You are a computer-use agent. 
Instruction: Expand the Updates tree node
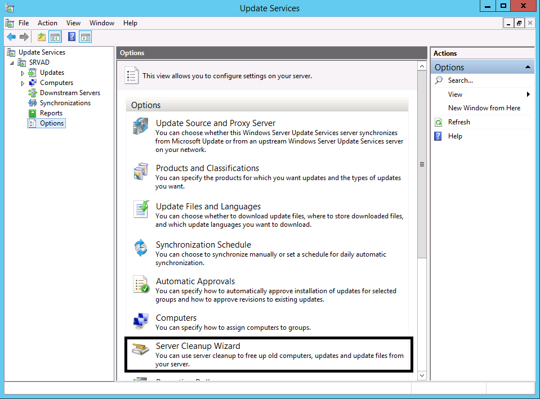click(23, 73)
